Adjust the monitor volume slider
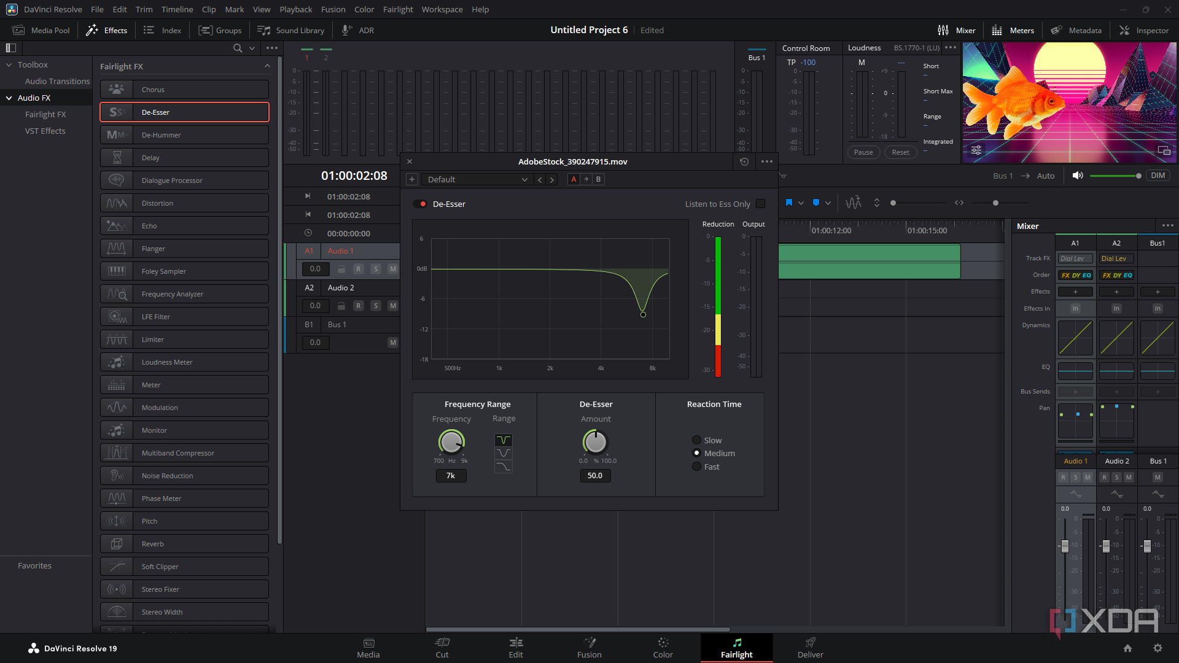The width and height of the screenshot is (1179, 663). point(1115,176)
